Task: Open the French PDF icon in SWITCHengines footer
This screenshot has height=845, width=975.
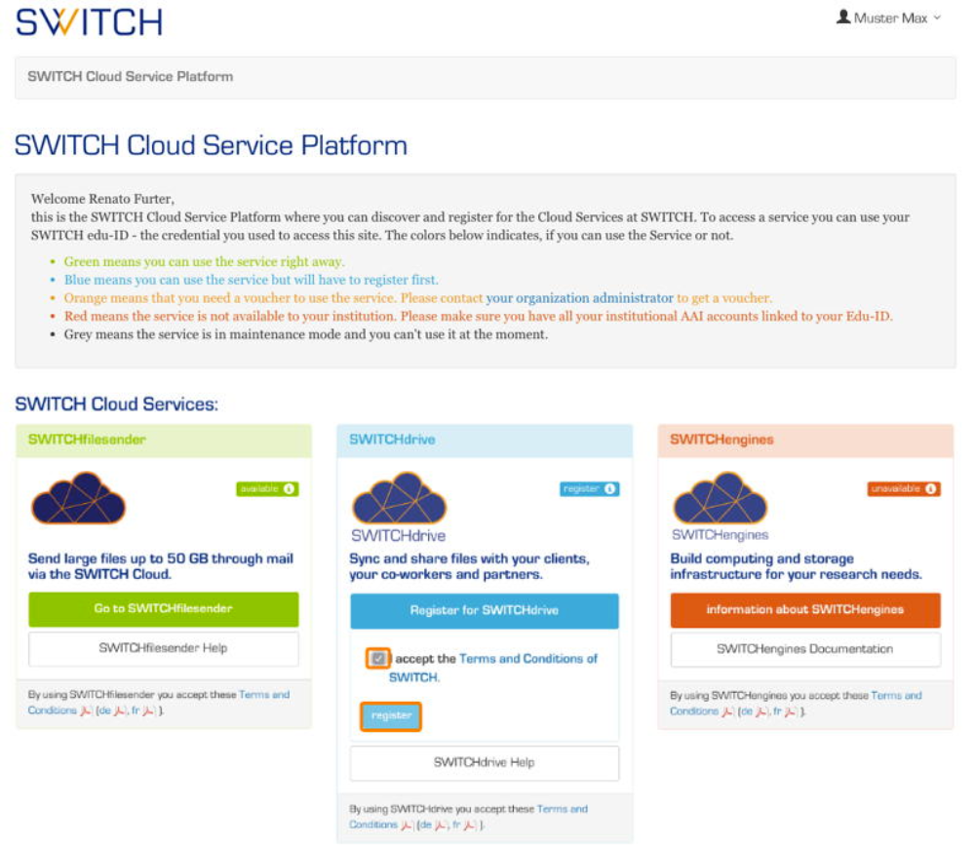Action: [791, 711]
